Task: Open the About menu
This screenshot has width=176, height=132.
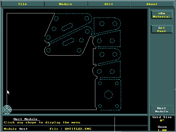Action: pyautogui.click(x=152, y=4)
